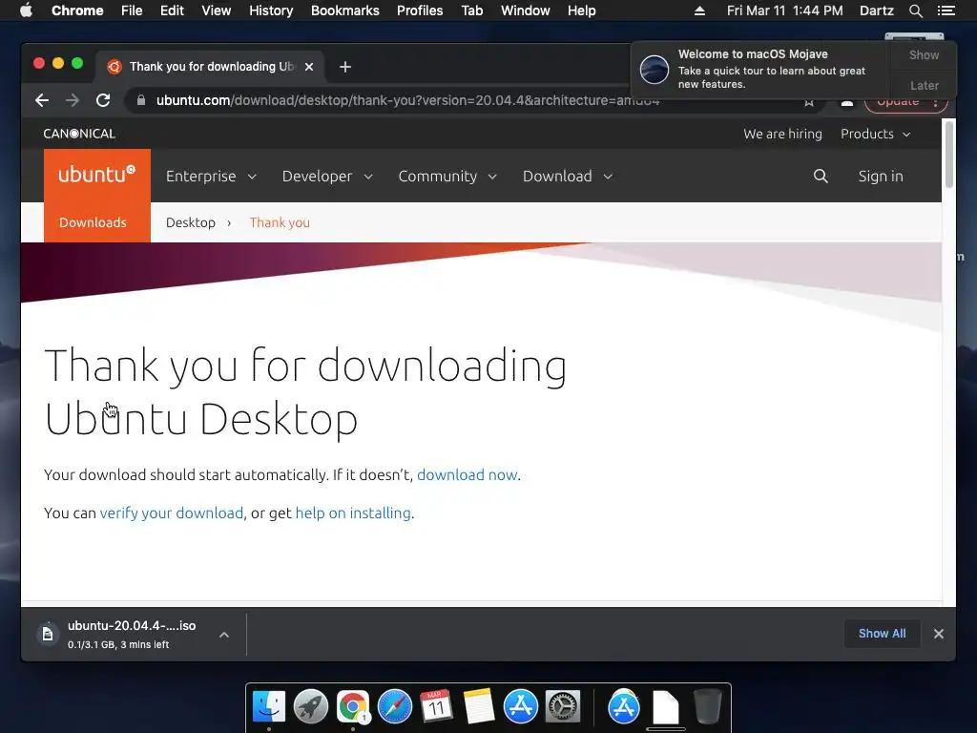Click the ubuntu logo in the site header
The height and width of the screenshot is (733, 977).
[97, 175]
